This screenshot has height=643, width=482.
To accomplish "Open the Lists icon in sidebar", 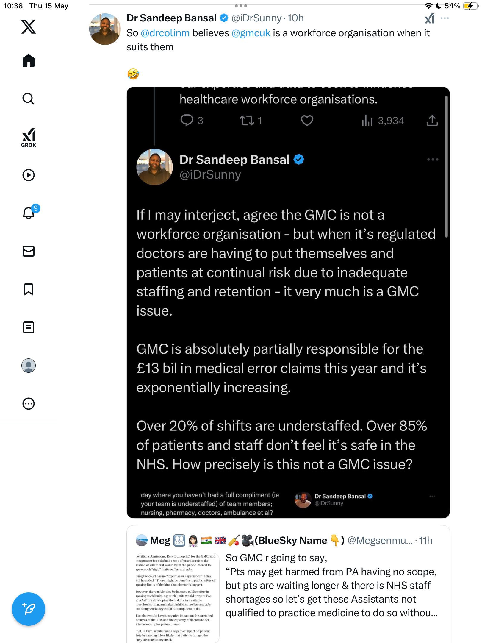I will tap(29, 327).
